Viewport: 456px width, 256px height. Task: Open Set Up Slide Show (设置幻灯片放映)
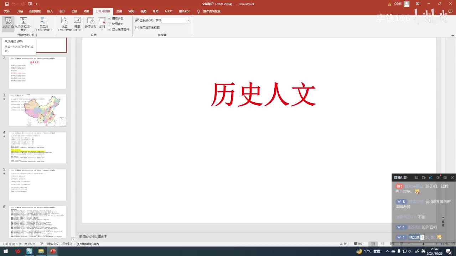(x=64, y=24)
